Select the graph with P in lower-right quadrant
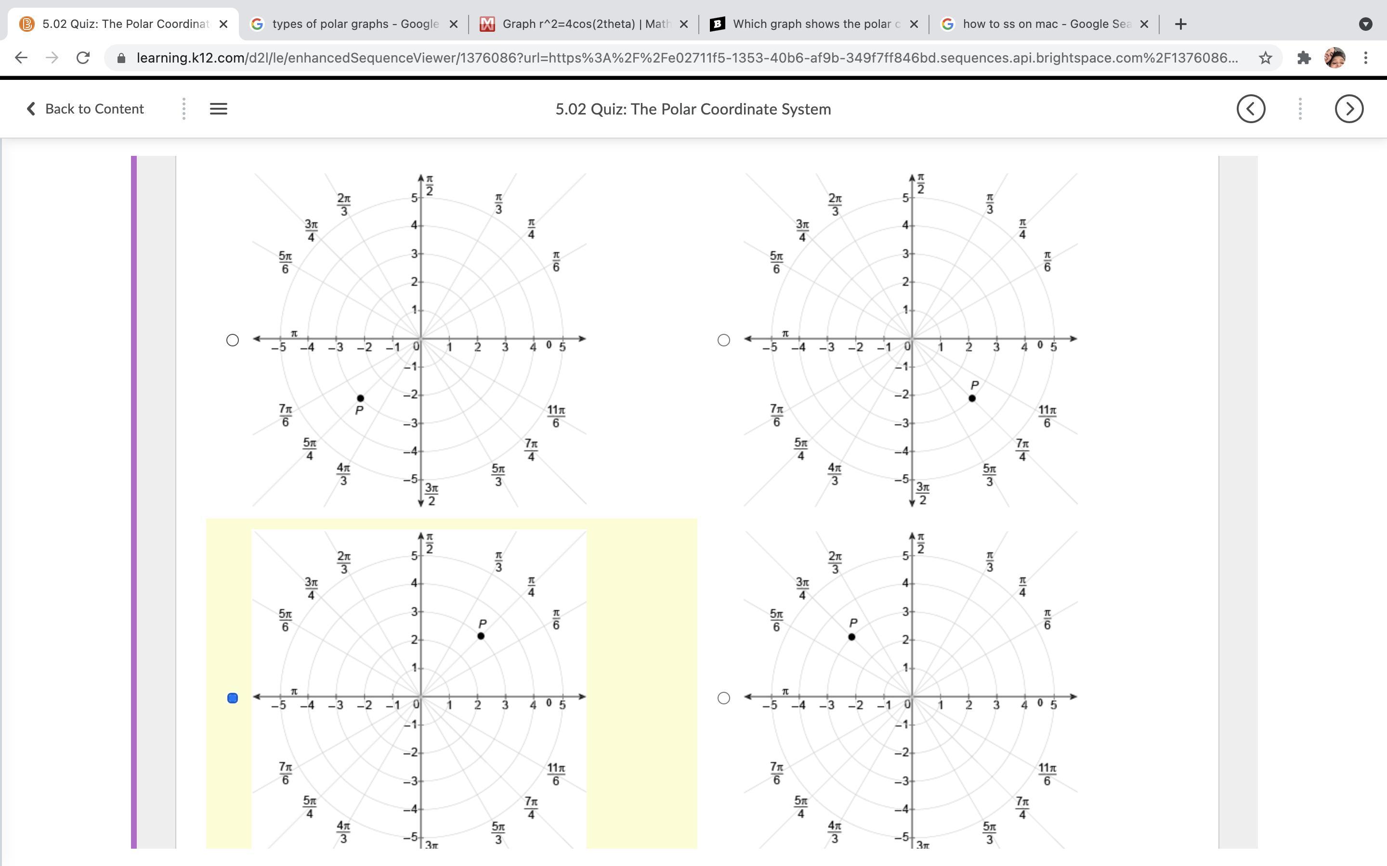Screen dimensions: 1387x866 (723, 340)
